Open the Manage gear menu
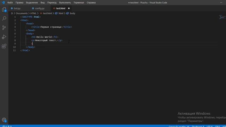The height and width of the screenshot is (127, 226). (4, 120)
